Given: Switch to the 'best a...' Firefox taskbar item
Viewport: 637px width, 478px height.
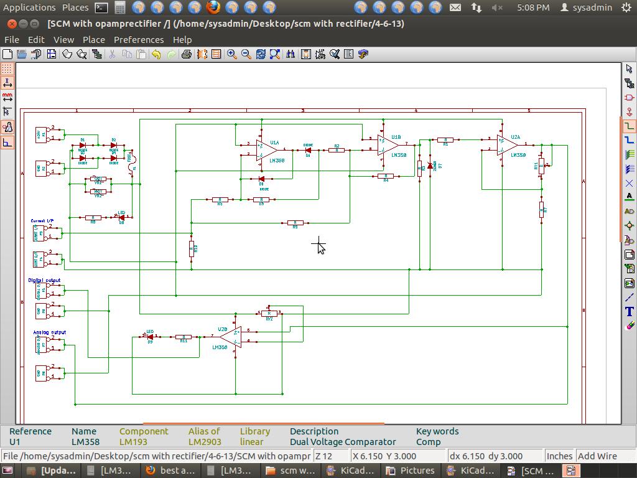Looking at the screenshot, I should 171,471.
